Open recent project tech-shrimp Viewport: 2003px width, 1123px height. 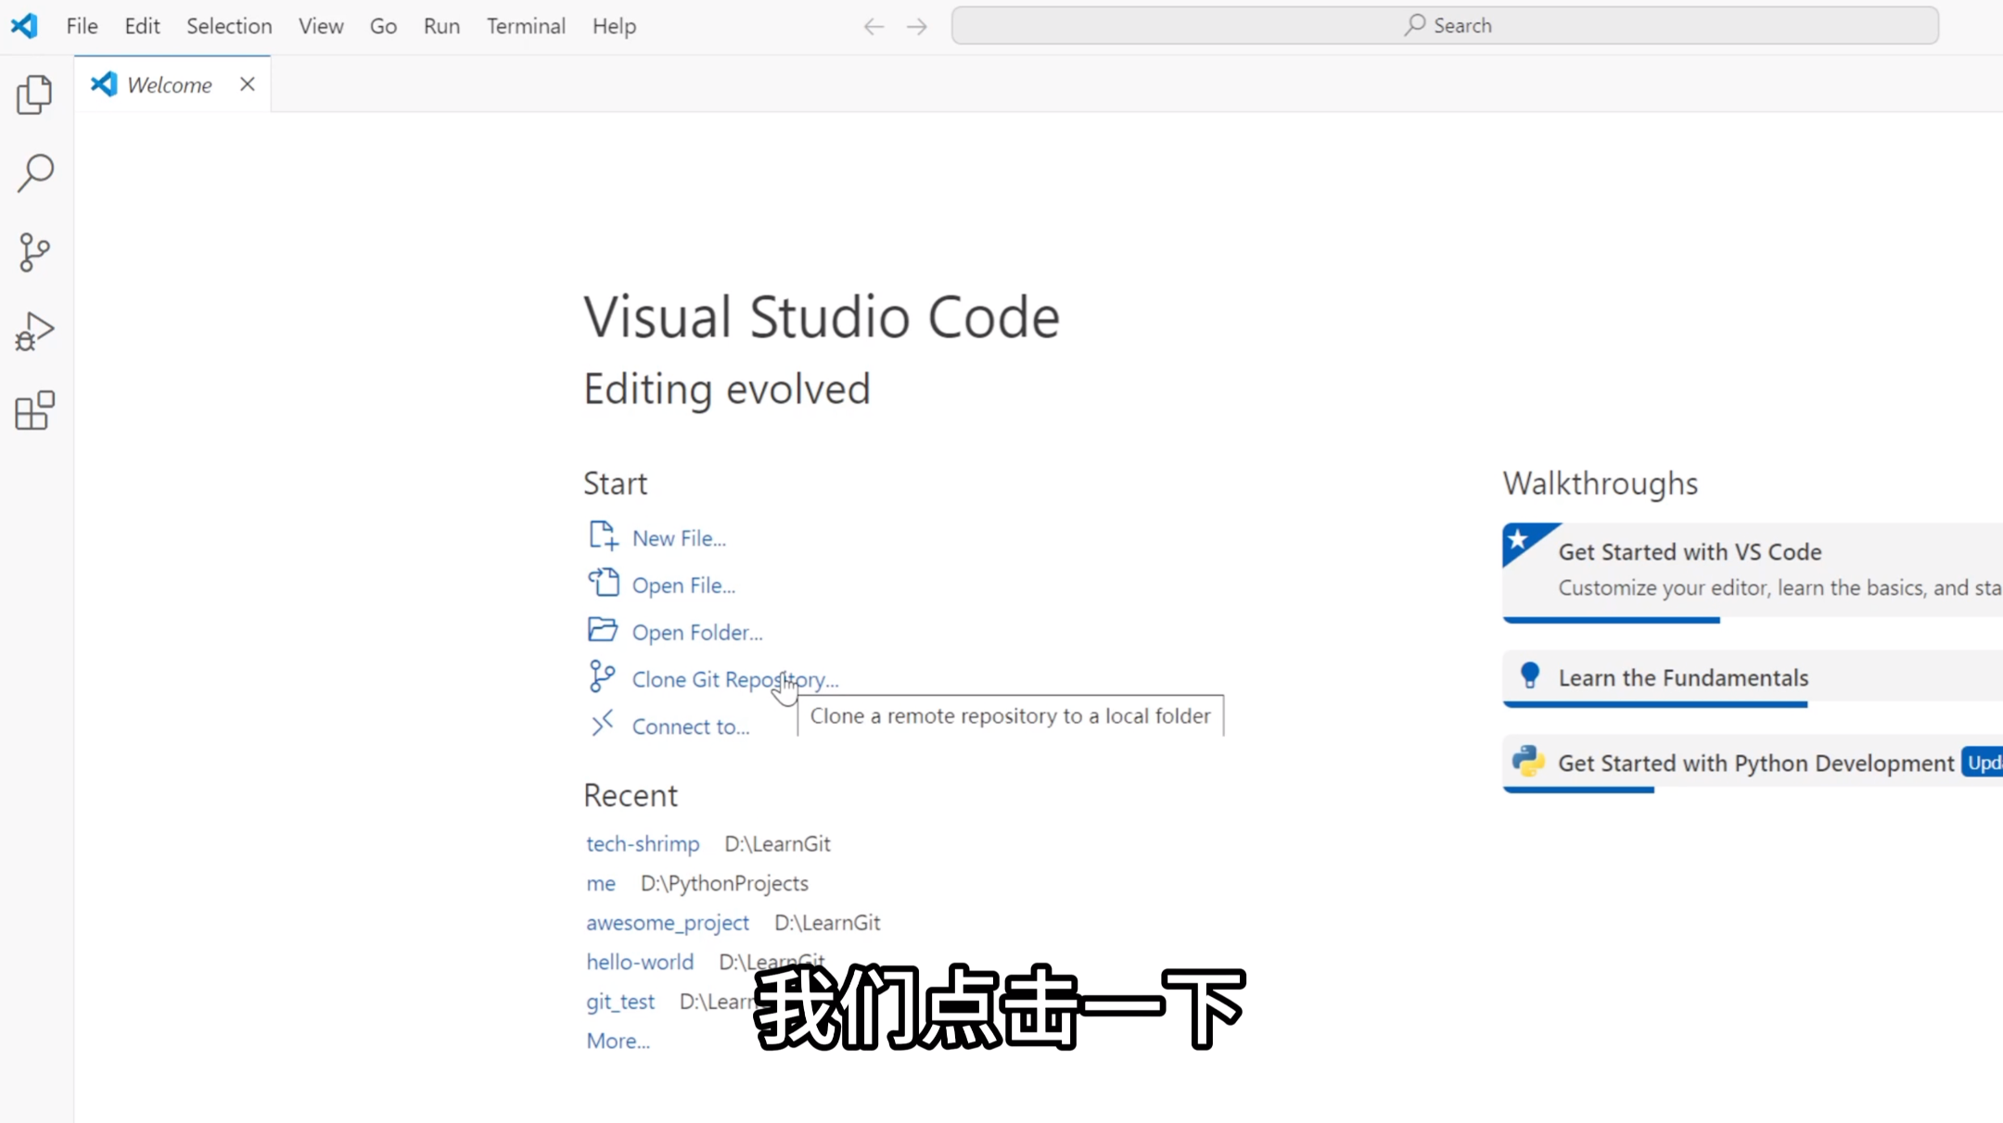[643, 844]
